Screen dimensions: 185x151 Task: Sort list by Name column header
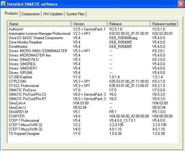[39, 24]
